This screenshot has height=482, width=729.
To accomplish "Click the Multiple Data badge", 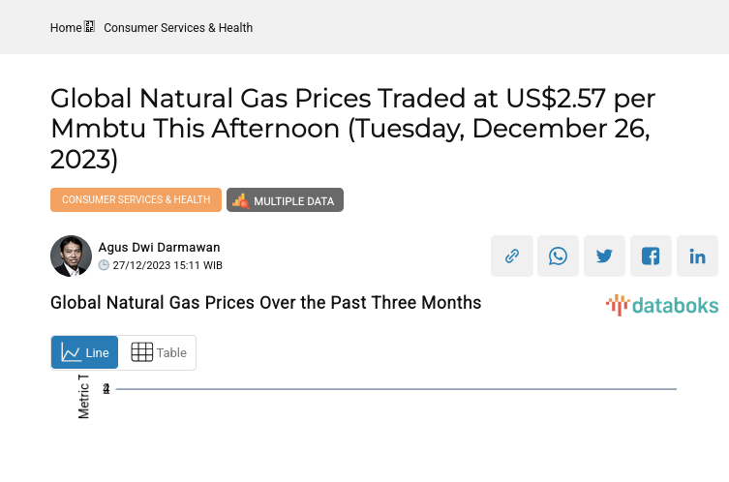I will pyautogui.click(x=285, y=200).
